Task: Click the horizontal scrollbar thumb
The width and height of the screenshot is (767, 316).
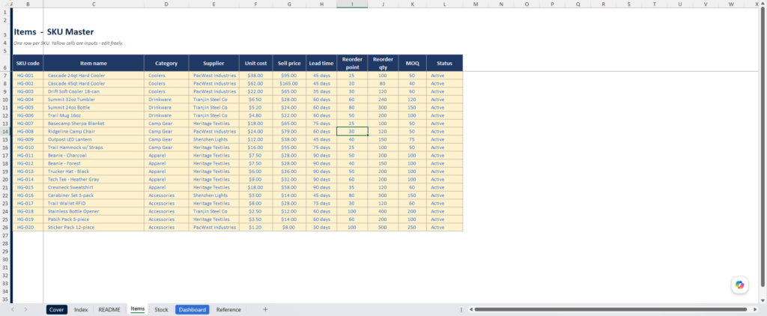Action: (610, 310)
